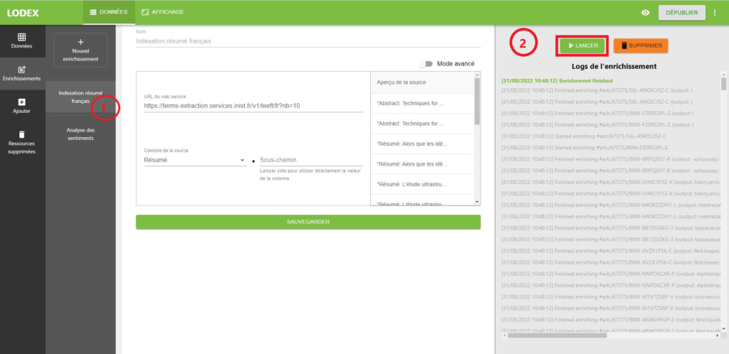729x354 pixels.
Task: Switch to the DONNÉES tab
Action: 109,12
